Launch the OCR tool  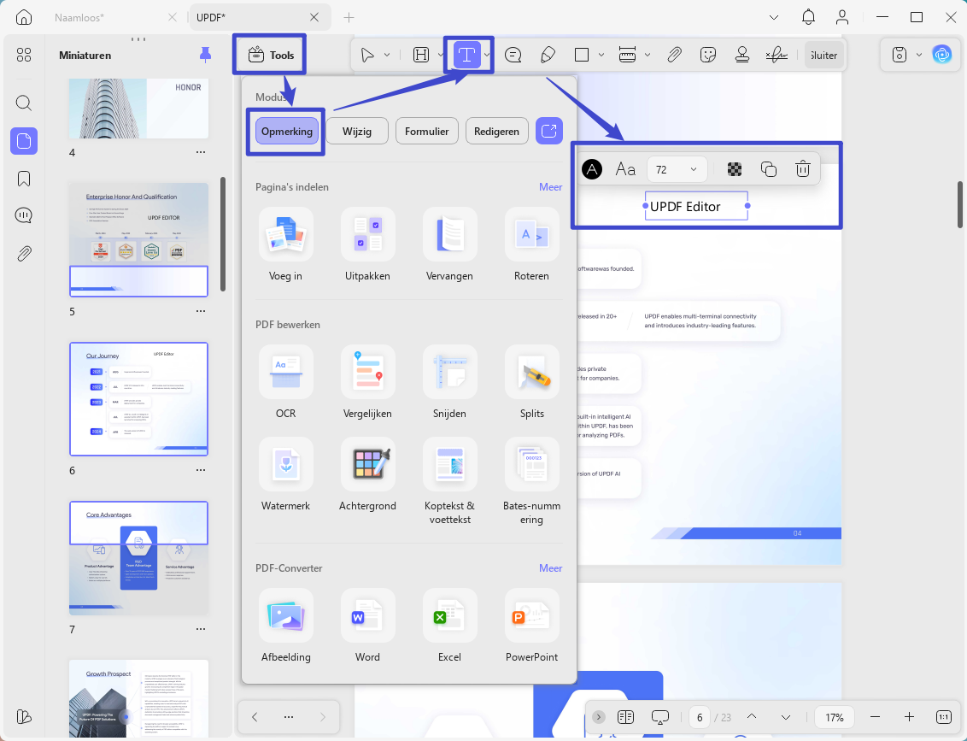pyautogui.click(x=285, y=383)
